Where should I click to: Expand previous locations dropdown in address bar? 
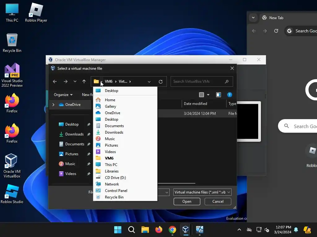coord(149,81)
